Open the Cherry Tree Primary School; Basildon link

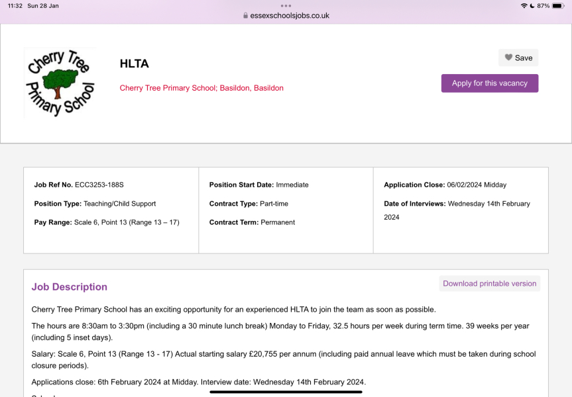pos(201,87)
